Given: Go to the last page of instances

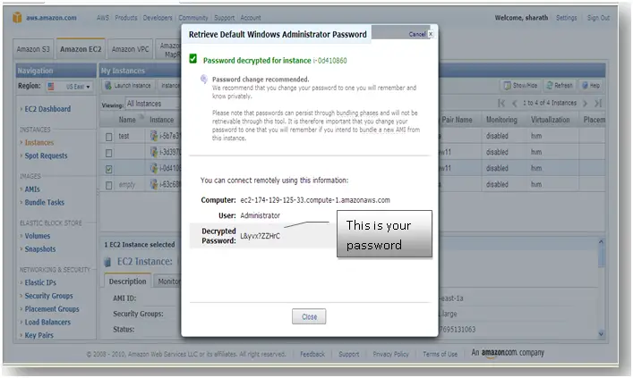Looking at the screenshot, I should click(598, 103).
